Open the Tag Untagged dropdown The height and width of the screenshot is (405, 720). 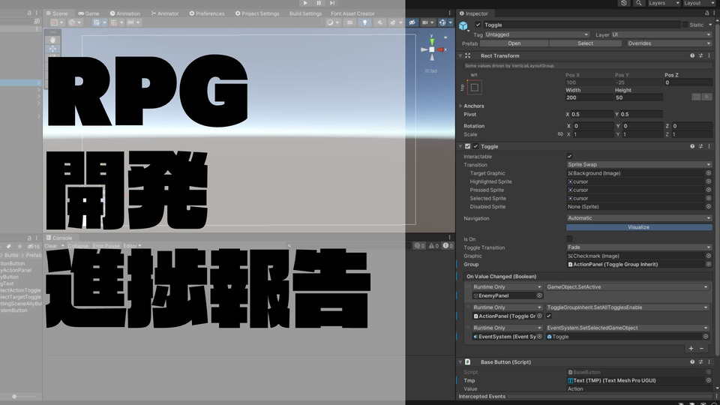[x=537, y=34]
